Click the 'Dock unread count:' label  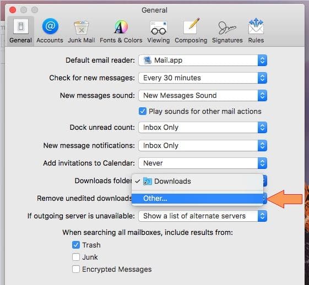pos(102,127)
